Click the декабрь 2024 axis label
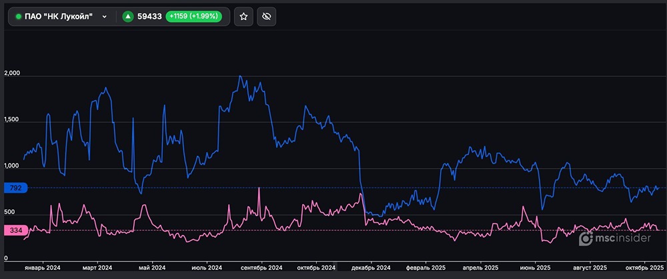The image size is (667, 279). point(364,268)
